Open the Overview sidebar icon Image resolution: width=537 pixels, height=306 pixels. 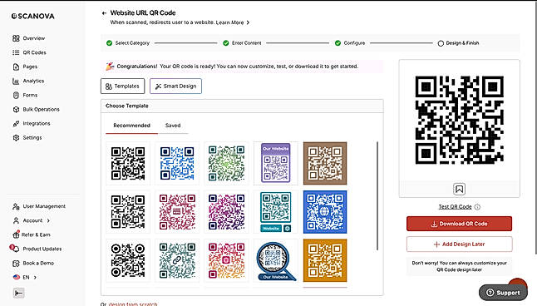point(16,38)
